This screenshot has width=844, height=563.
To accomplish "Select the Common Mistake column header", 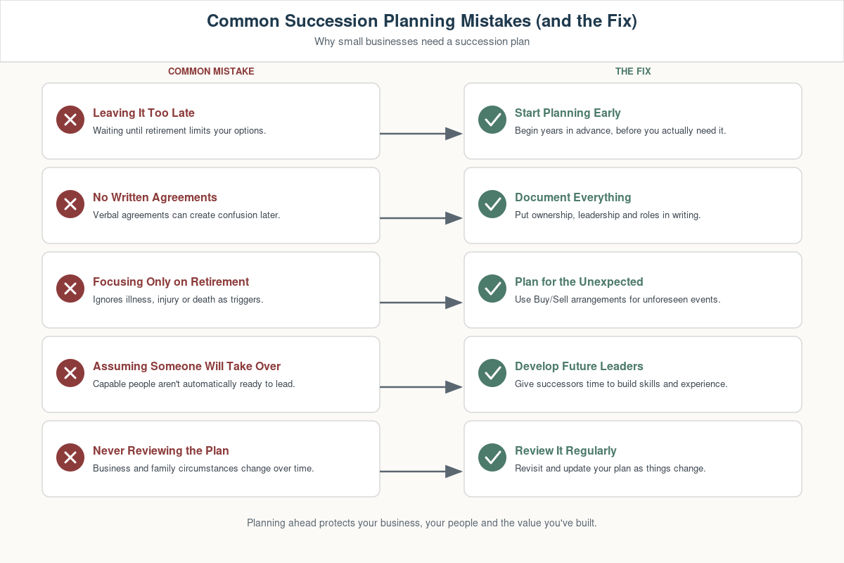I will tap(211, 72).
